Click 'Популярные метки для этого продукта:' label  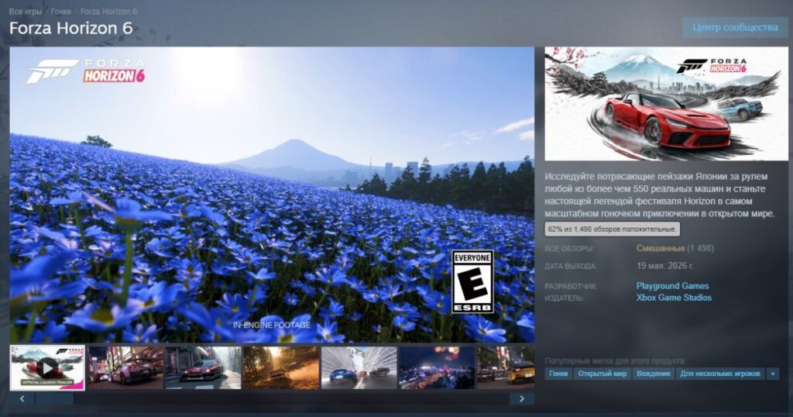click(616, 361)
